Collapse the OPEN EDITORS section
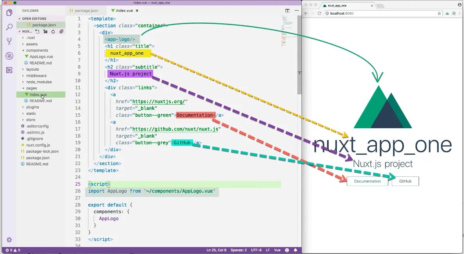 click(34, 19)
